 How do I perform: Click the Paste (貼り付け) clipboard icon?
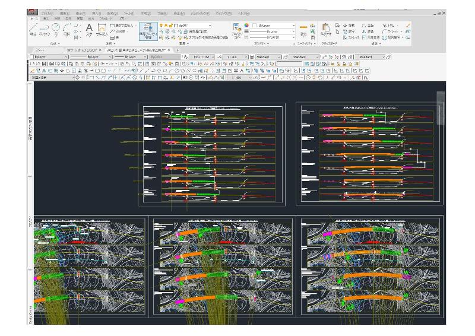pyautogui.click(x=326, y=28)
